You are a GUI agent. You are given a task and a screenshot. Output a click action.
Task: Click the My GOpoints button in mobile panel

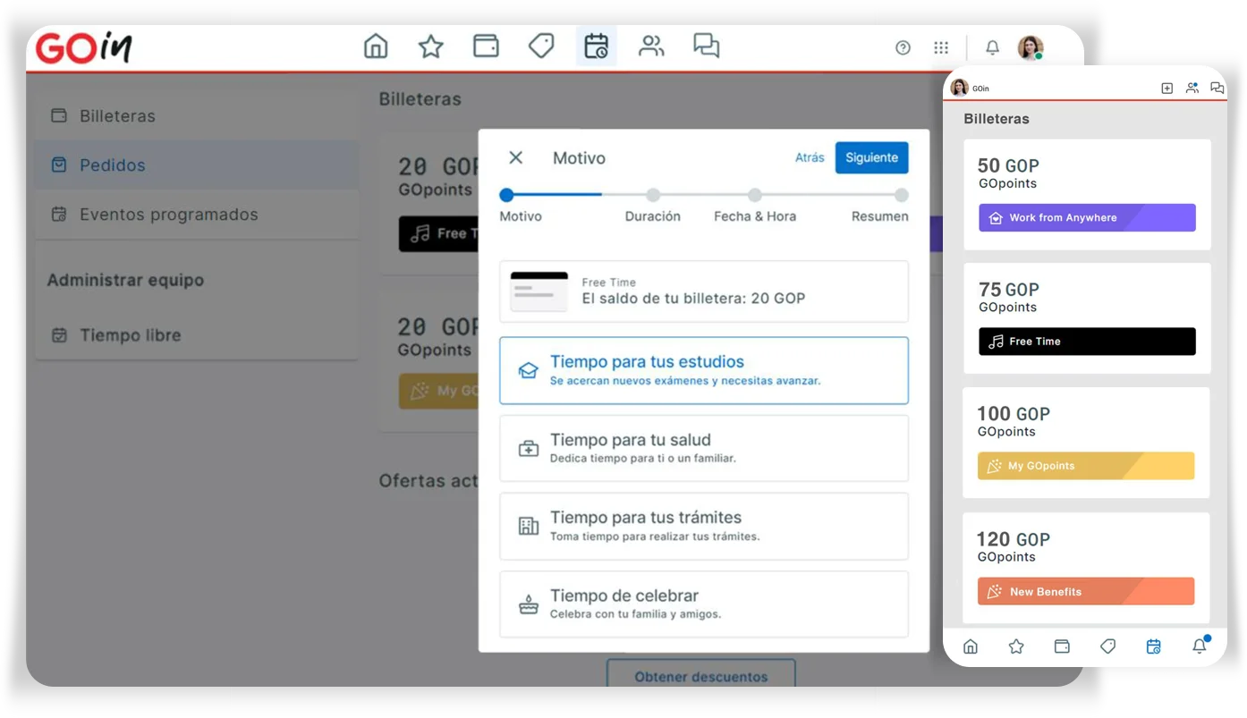click(x=1086, y=466)
